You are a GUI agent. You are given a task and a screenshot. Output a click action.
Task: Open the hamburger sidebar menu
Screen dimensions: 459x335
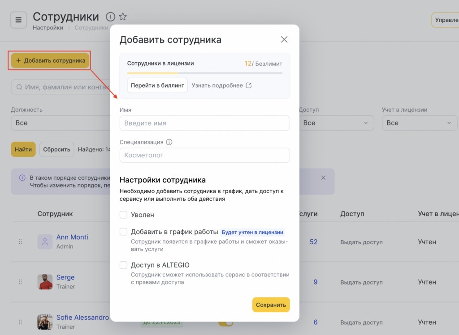pyautogui.click(x=18, y=20)
